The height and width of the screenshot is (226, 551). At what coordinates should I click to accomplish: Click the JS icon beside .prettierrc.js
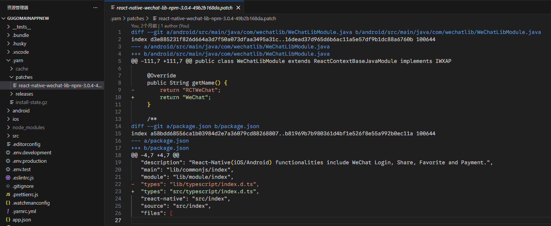8,194
